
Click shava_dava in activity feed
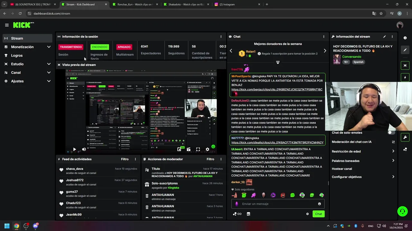tap(74, 169)
